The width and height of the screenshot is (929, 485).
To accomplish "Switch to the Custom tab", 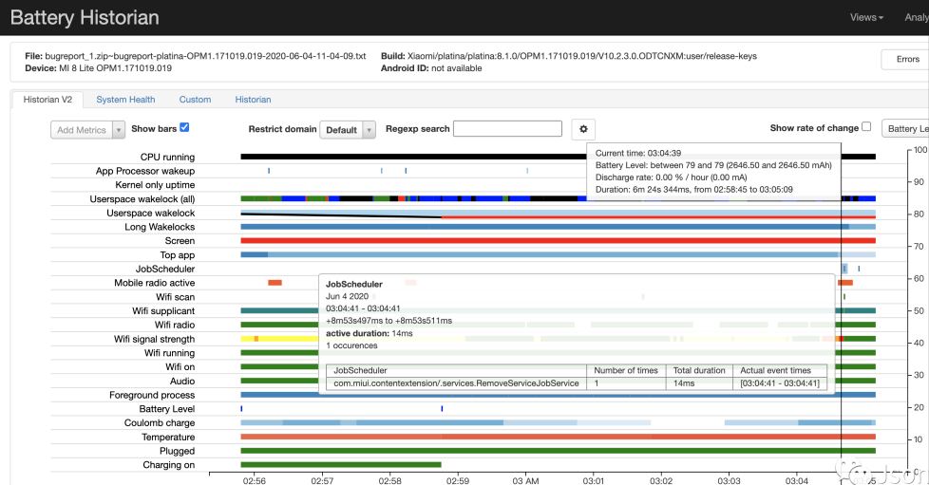I will [195, 100].
